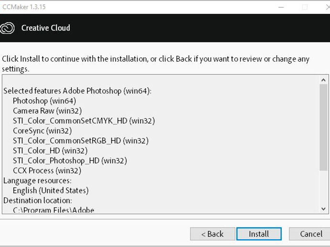Click the vertical scrollbar thumb

point(323,127)
